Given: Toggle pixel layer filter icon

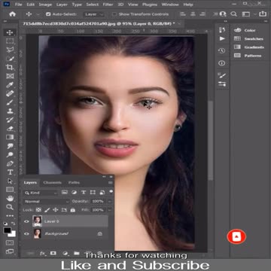Looking at the screenshot, I should pyautogui.click(x=65, y=193).
